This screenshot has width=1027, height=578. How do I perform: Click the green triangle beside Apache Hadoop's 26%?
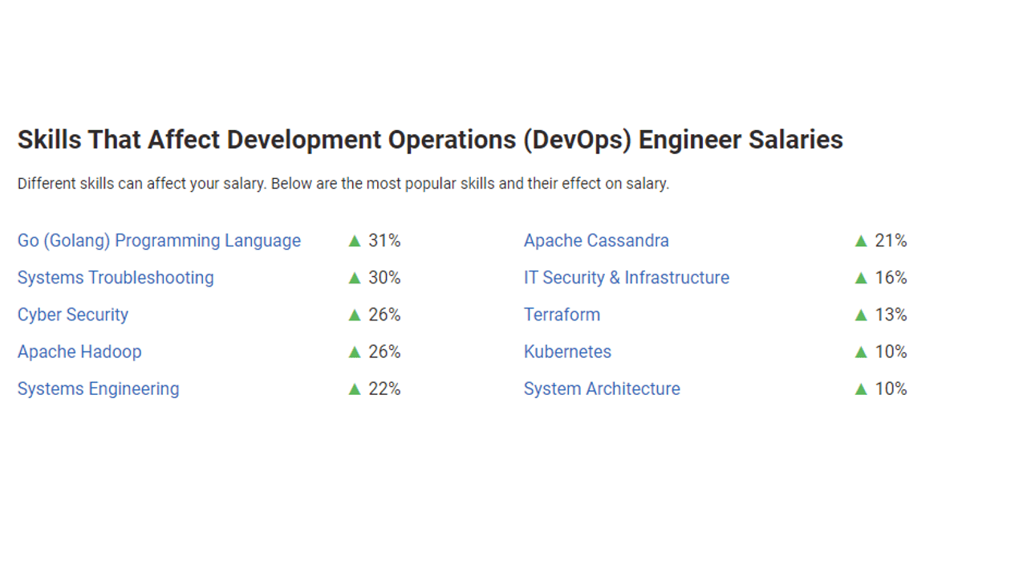(x=355, y=352)
